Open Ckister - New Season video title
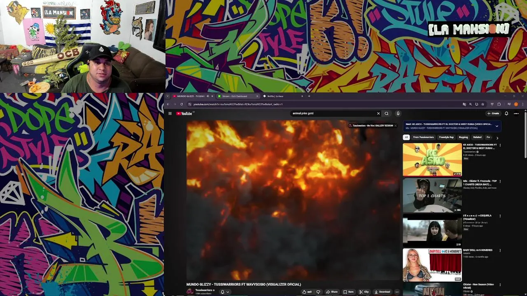Screen dimensions: 527x296 click(x=478, y=286)
